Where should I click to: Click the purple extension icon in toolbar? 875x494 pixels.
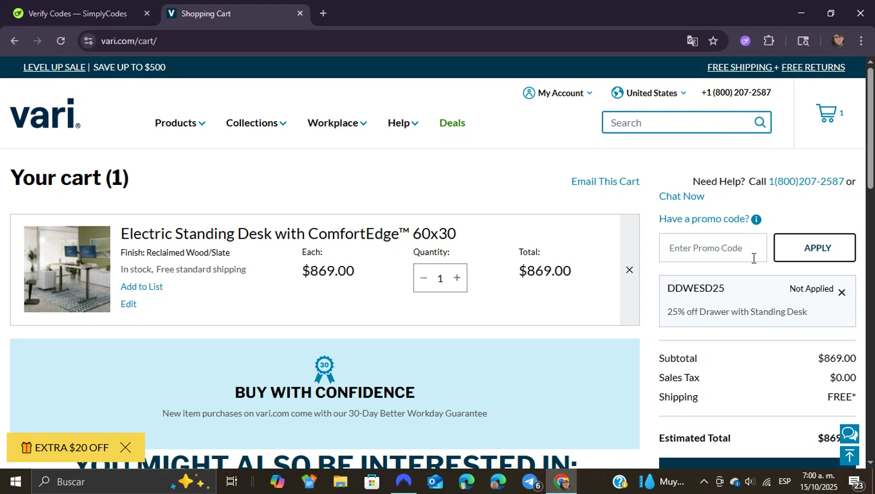click(x=745, y=41)
